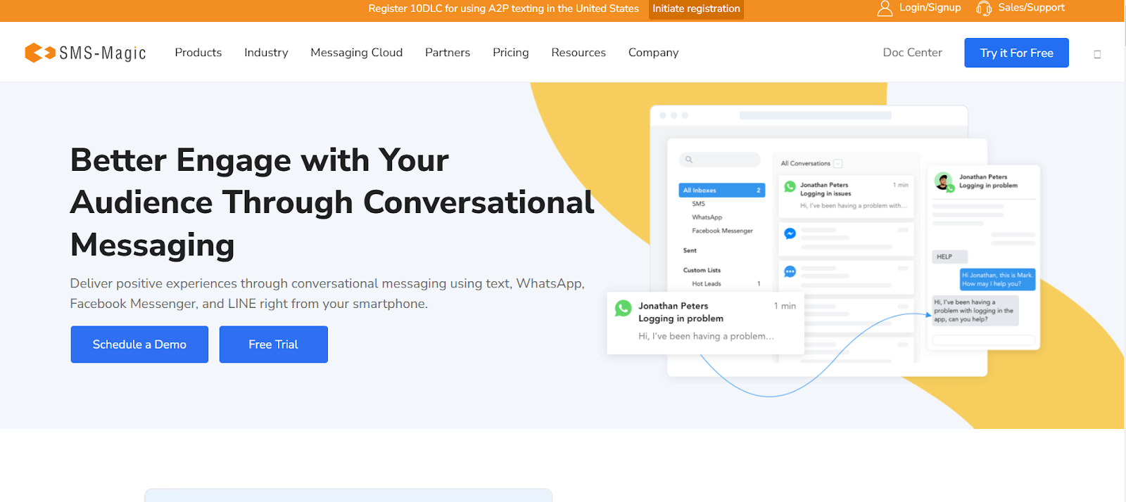Click the WhatsApp icon in the 'Logging in issues' conversation

pyautogui.click(x=790, y=186)
